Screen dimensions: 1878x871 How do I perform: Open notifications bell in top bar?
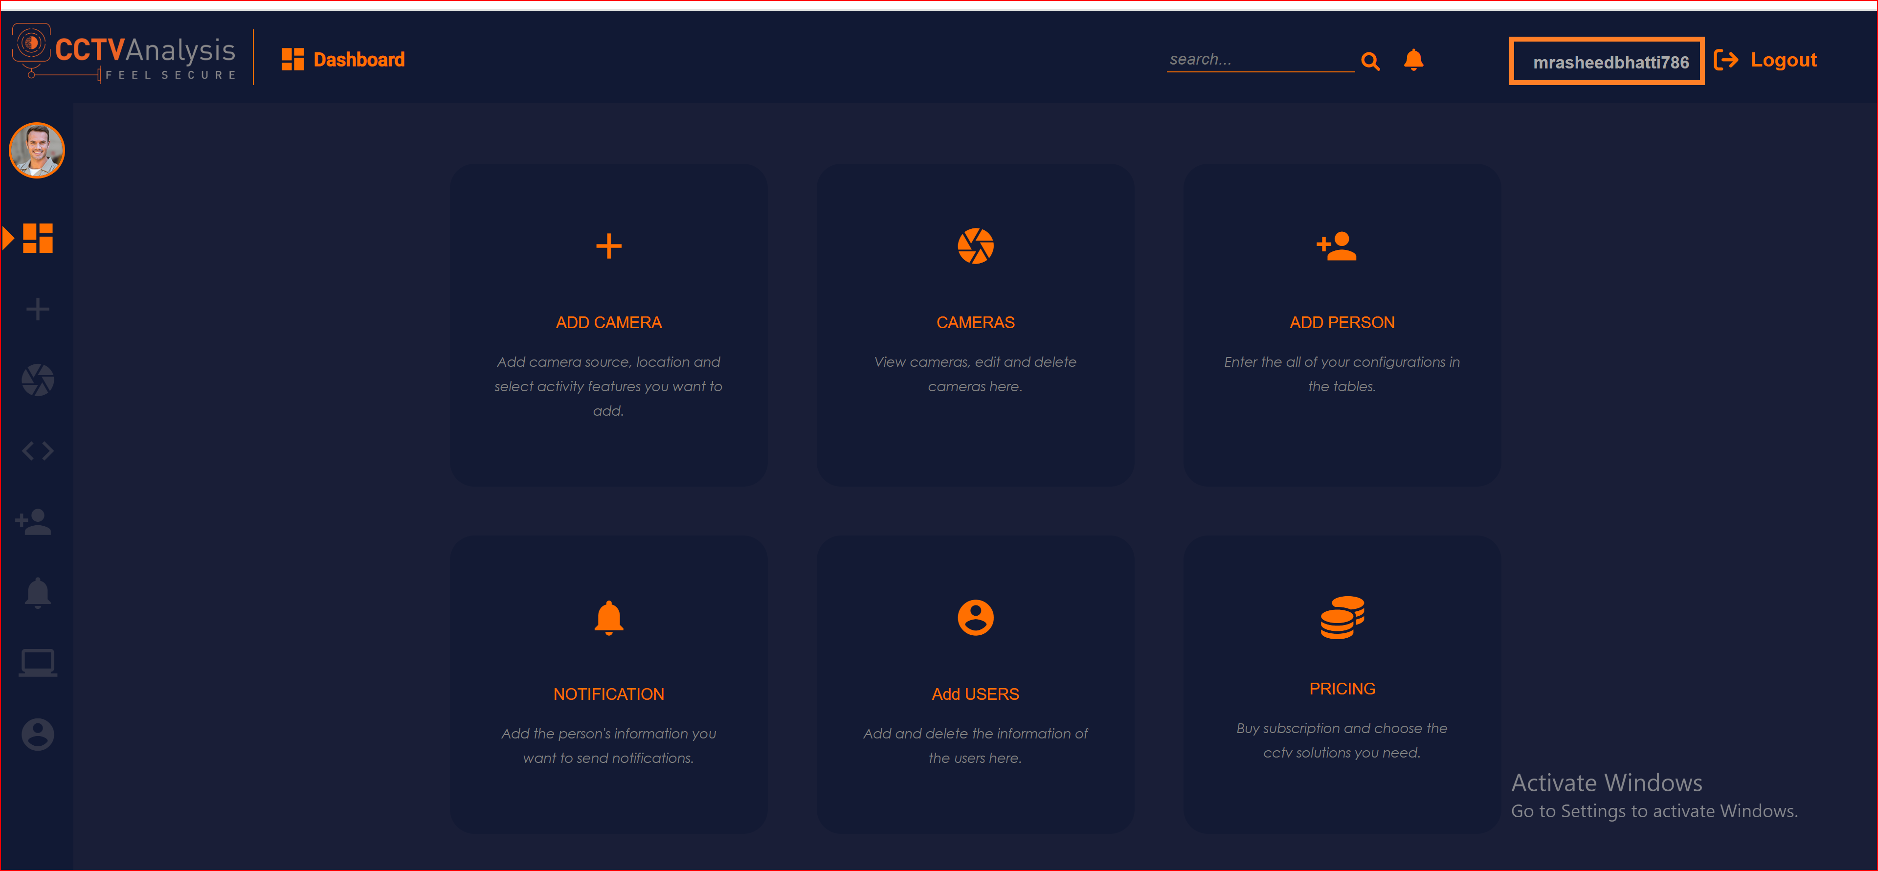[x=1413, y=60]
